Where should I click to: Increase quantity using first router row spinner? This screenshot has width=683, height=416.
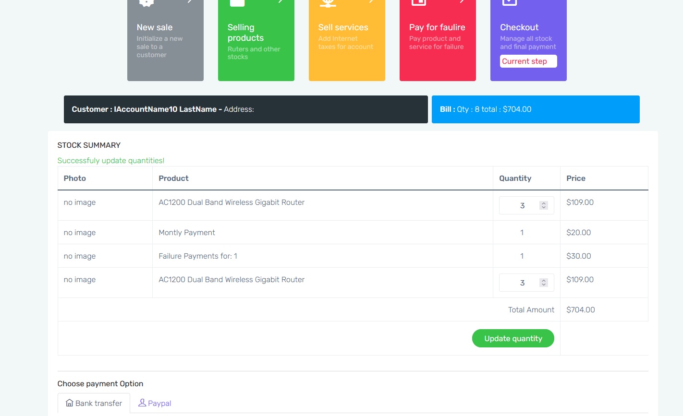(544, 203)
